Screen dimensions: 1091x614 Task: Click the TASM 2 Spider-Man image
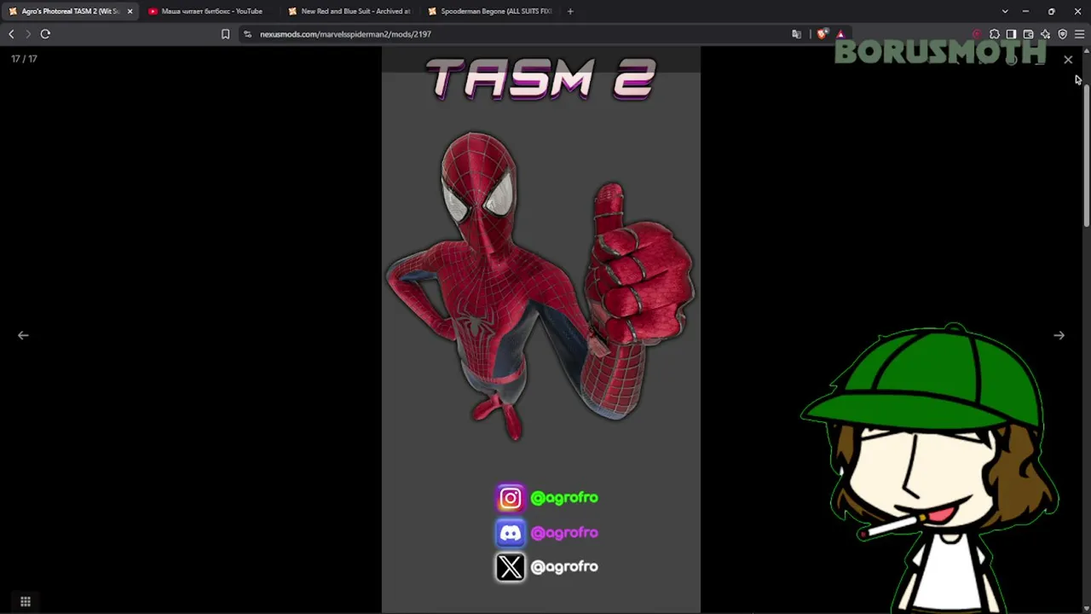541,331
